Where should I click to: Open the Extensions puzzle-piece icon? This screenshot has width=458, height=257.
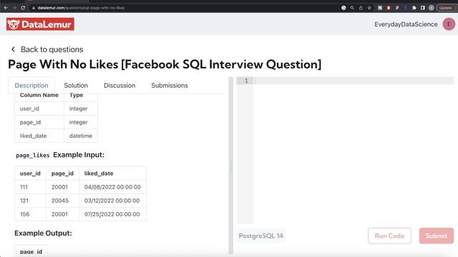point(414,8)
